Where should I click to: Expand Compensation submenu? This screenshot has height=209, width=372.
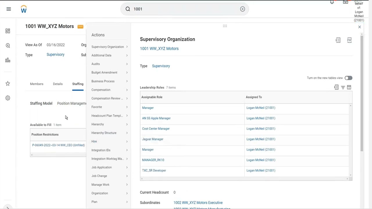(x=109, y=90)
